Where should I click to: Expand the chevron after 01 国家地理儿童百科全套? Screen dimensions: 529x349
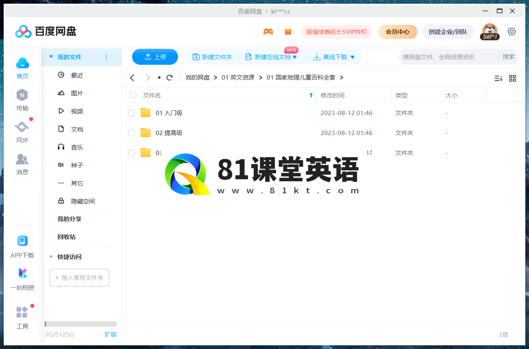pos(341,78)
